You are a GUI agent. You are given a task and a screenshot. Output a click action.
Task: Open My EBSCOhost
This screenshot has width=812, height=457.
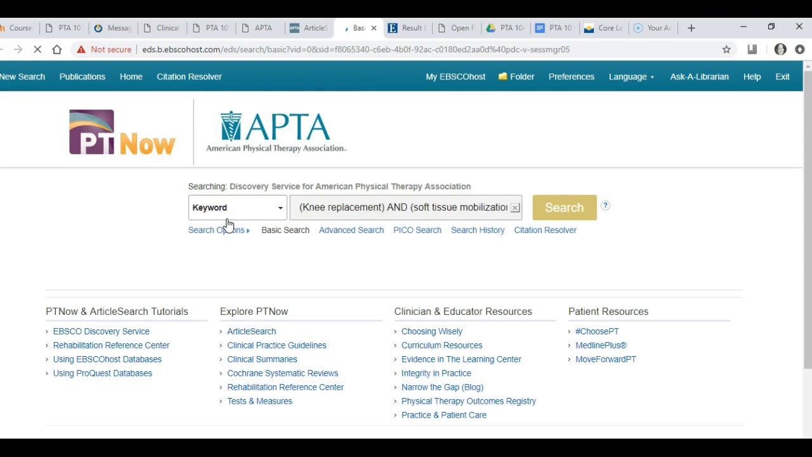455,77
